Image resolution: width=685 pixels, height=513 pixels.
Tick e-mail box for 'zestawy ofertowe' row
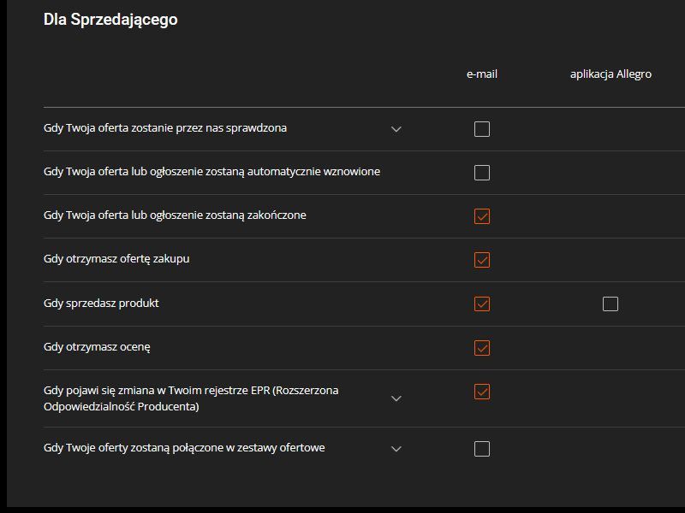click(x=482, y=449)
